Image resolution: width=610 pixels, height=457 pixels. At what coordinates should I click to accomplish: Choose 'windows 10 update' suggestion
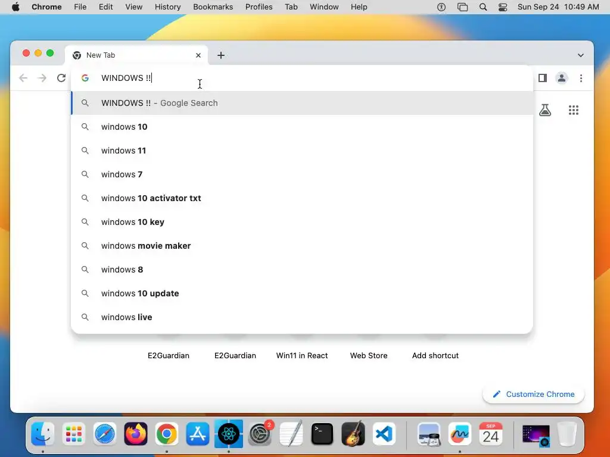(302, 293)
